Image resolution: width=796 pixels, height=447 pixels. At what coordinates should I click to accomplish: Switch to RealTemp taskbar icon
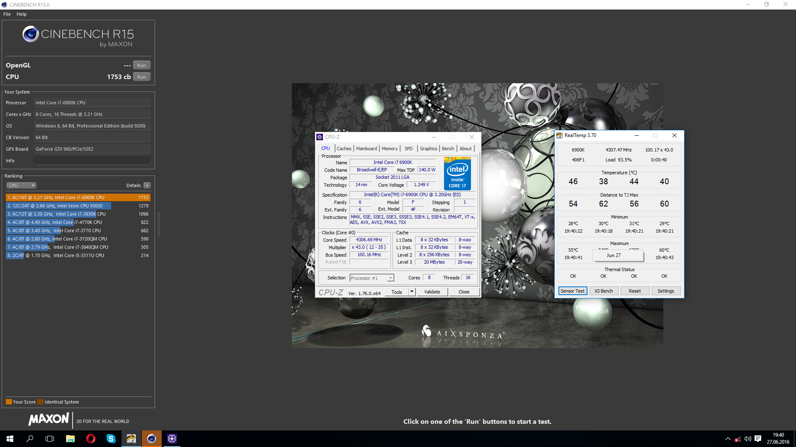pyautogui.click(x=131, y=439)
